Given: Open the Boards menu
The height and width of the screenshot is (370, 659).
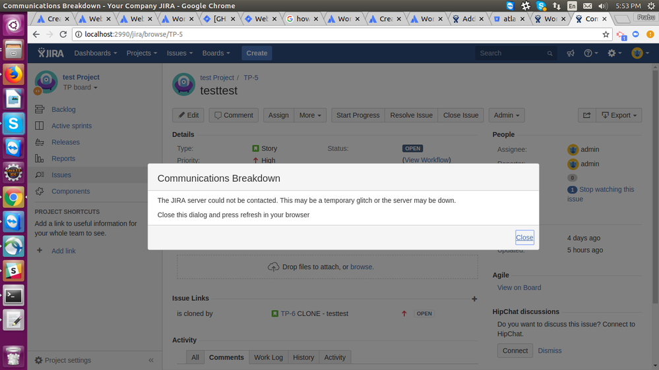Looking at the screenshot, I should 216,53.
